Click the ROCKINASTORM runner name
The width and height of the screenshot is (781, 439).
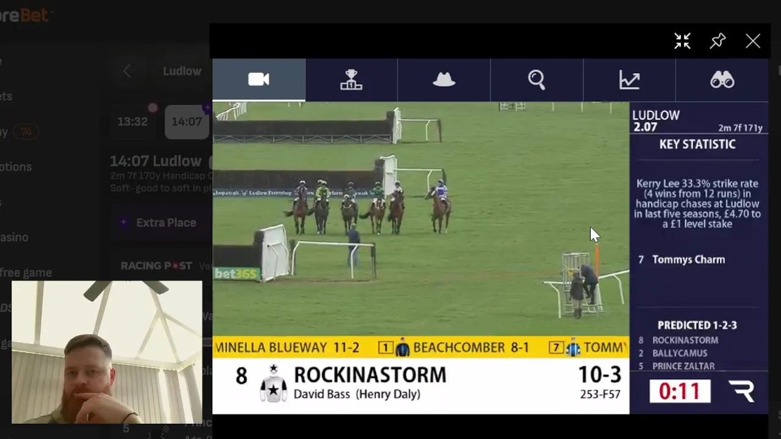click(x=370, y=374)
